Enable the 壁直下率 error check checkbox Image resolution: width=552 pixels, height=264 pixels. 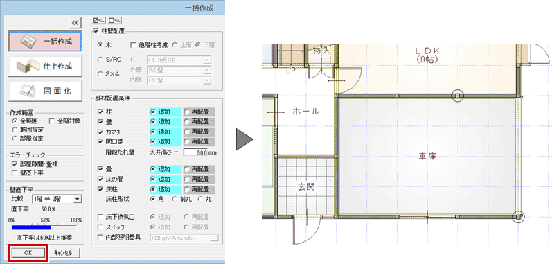coord(15,173)
